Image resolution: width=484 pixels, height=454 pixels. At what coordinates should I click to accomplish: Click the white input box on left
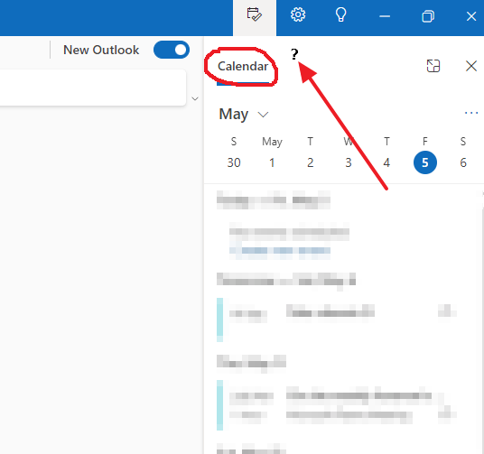pyautogui.click(x=93, y=88)
